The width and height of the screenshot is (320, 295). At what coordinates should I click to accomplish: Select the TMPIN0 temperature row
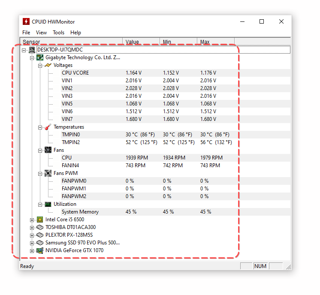coord(175,135)
